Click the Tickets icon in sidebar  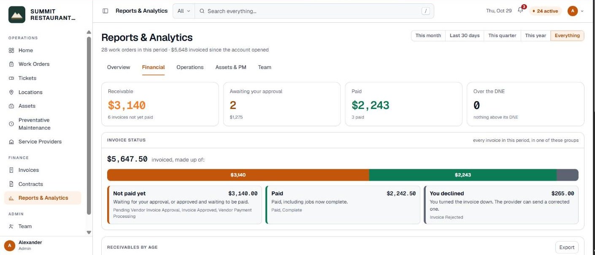[x=11, y=78]
